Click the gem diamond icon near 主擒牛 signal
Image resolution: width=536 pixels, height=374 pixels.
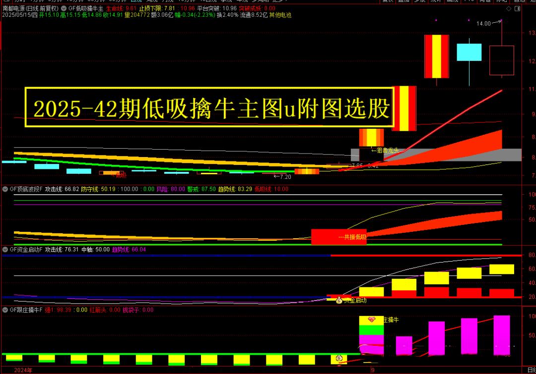371,320
